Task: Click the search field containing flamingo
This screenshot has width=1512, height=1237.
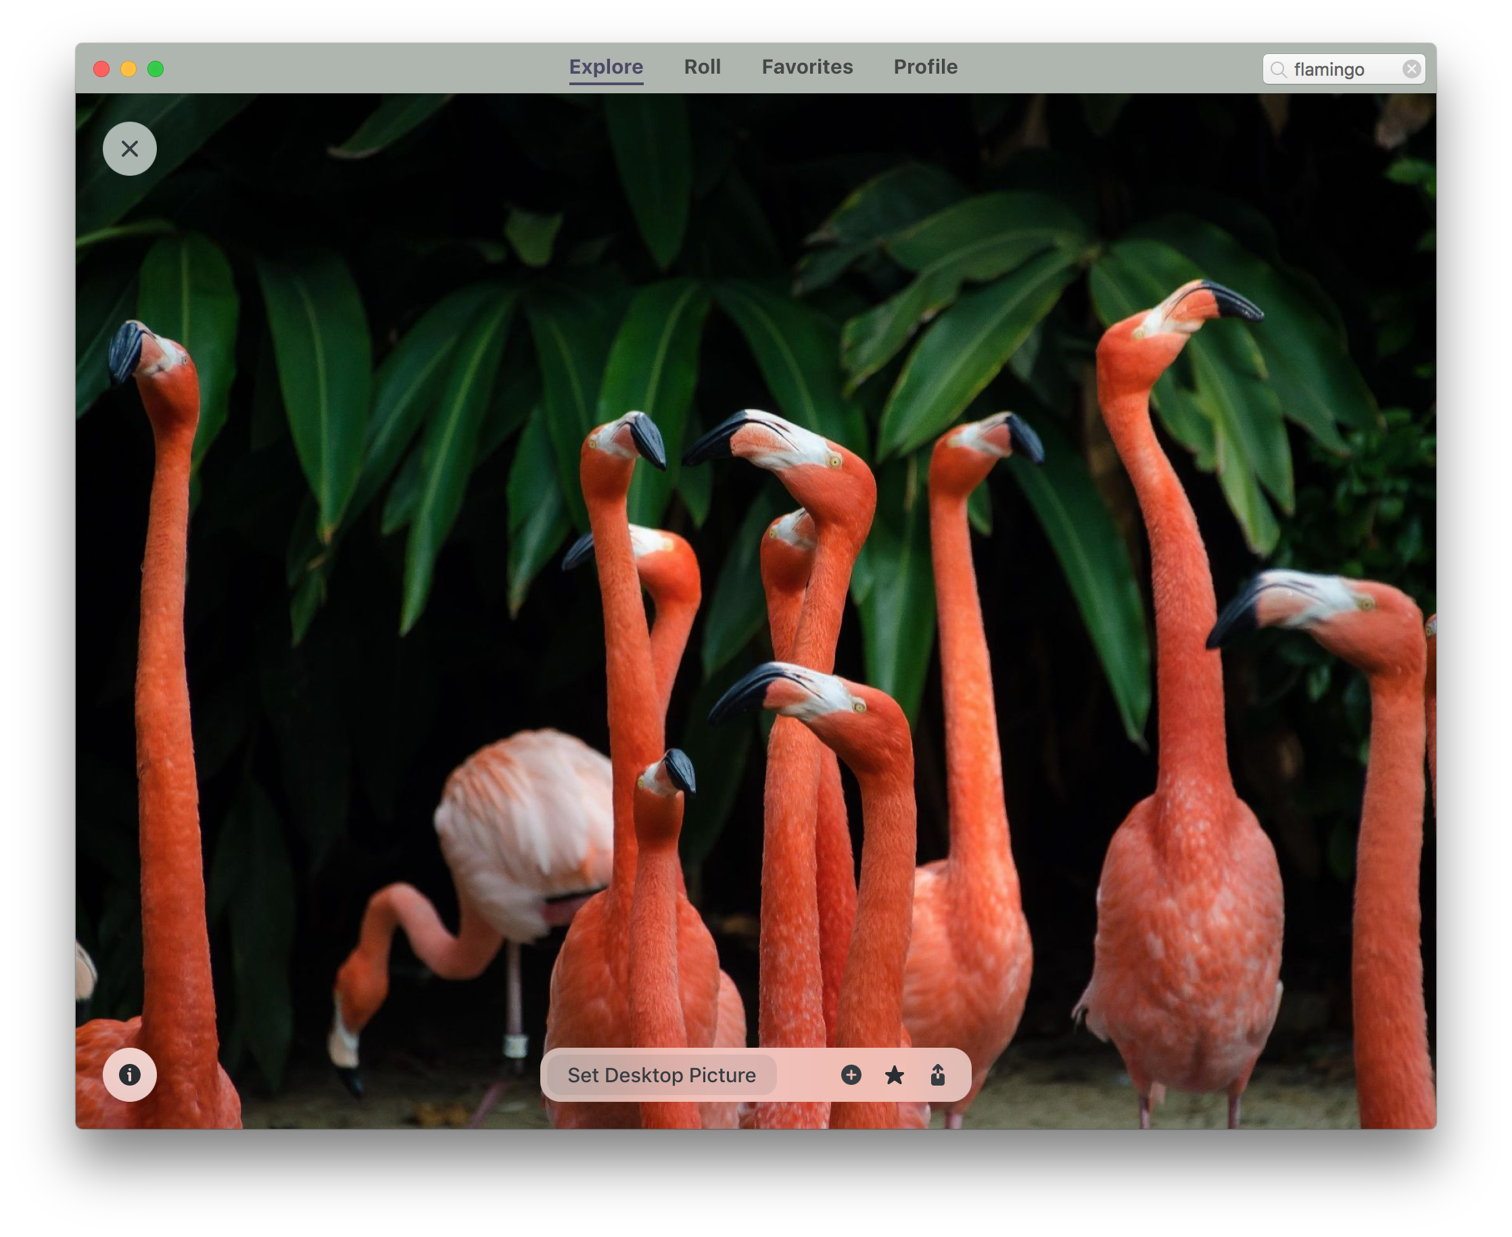Action: pyautogui.click(x=1344, y=69)
